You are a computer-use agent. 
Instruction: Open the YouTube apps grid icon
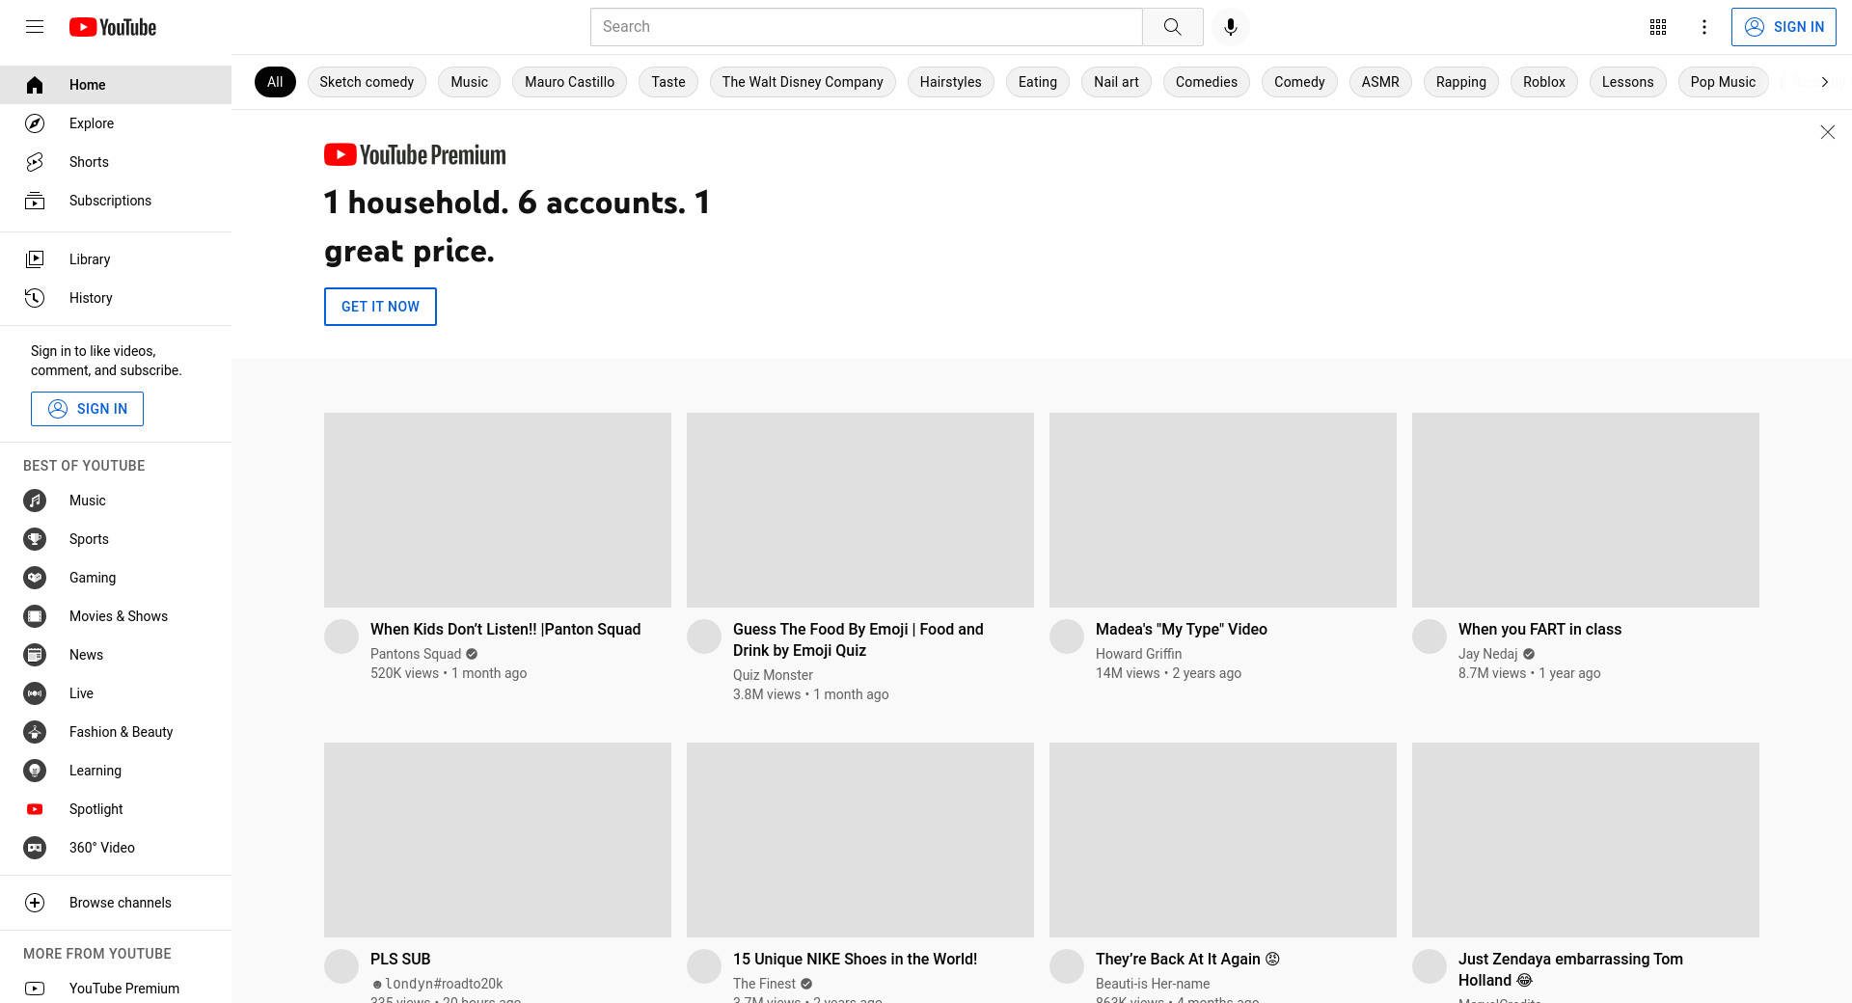click(x=1658, y=27)
